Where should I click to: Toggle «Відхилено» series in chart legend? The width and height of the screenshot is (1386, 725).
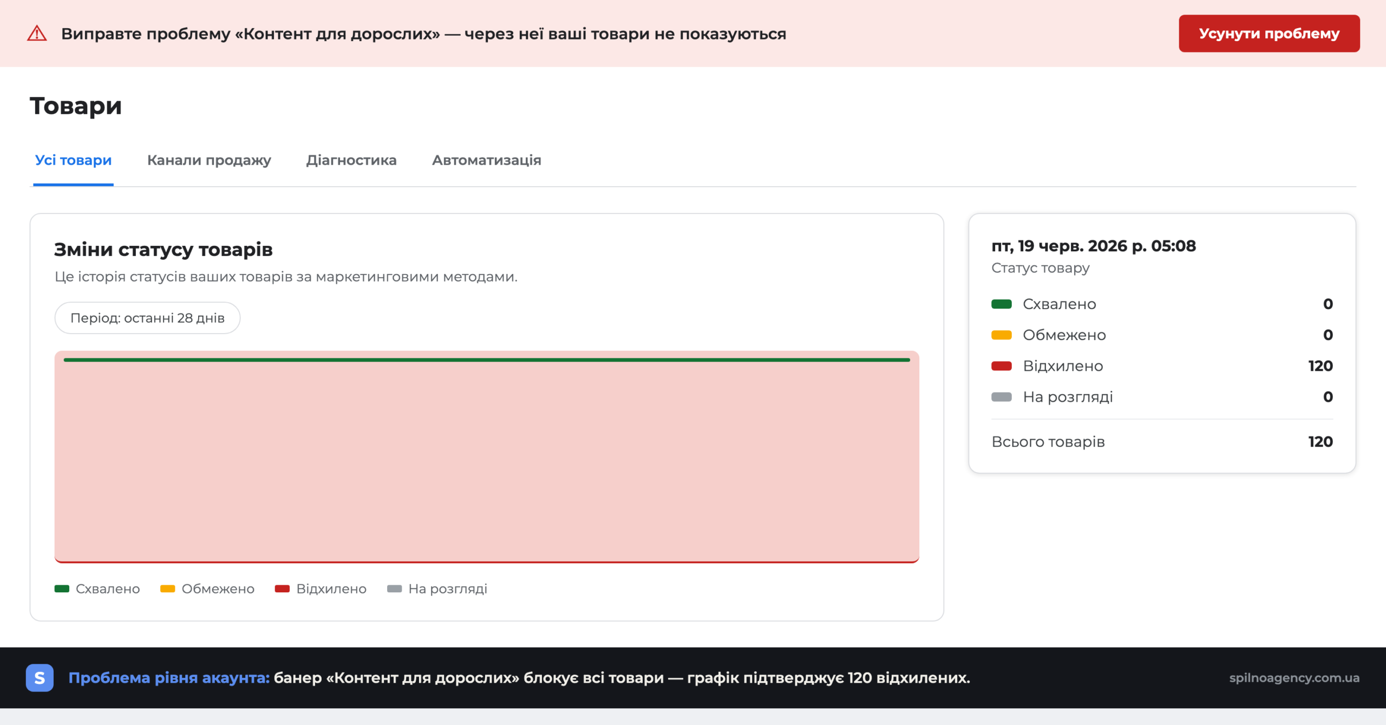321,589
